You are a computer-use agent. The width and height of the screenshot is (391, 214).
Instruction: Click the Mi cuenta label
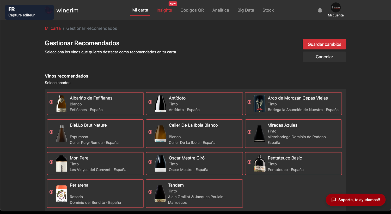point(336,15)
